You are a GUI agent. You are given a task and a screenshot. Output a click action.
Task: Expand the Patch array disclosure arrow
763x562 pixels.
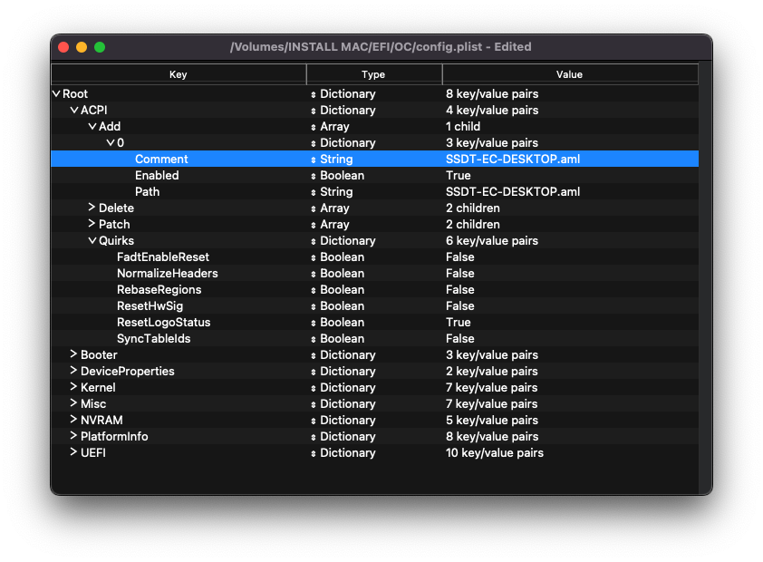pos(92,225)
